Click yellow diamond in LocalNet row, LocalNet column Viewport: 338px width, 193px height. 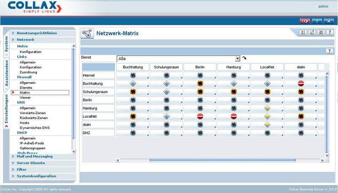coord(267,116)
